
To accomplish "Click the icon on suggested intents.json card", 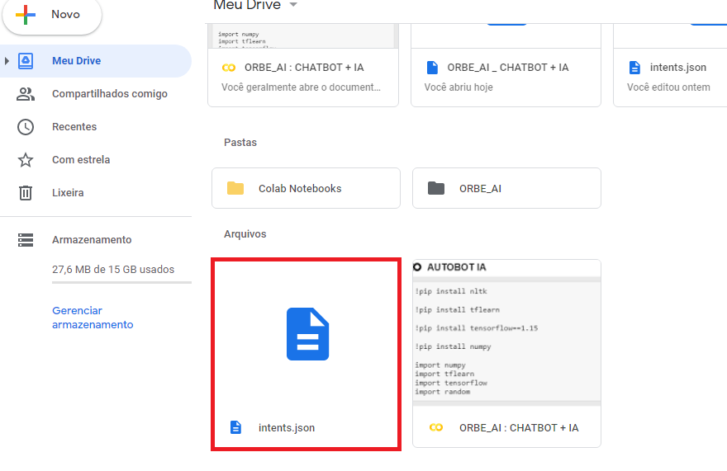I will (x=634, y=68).
